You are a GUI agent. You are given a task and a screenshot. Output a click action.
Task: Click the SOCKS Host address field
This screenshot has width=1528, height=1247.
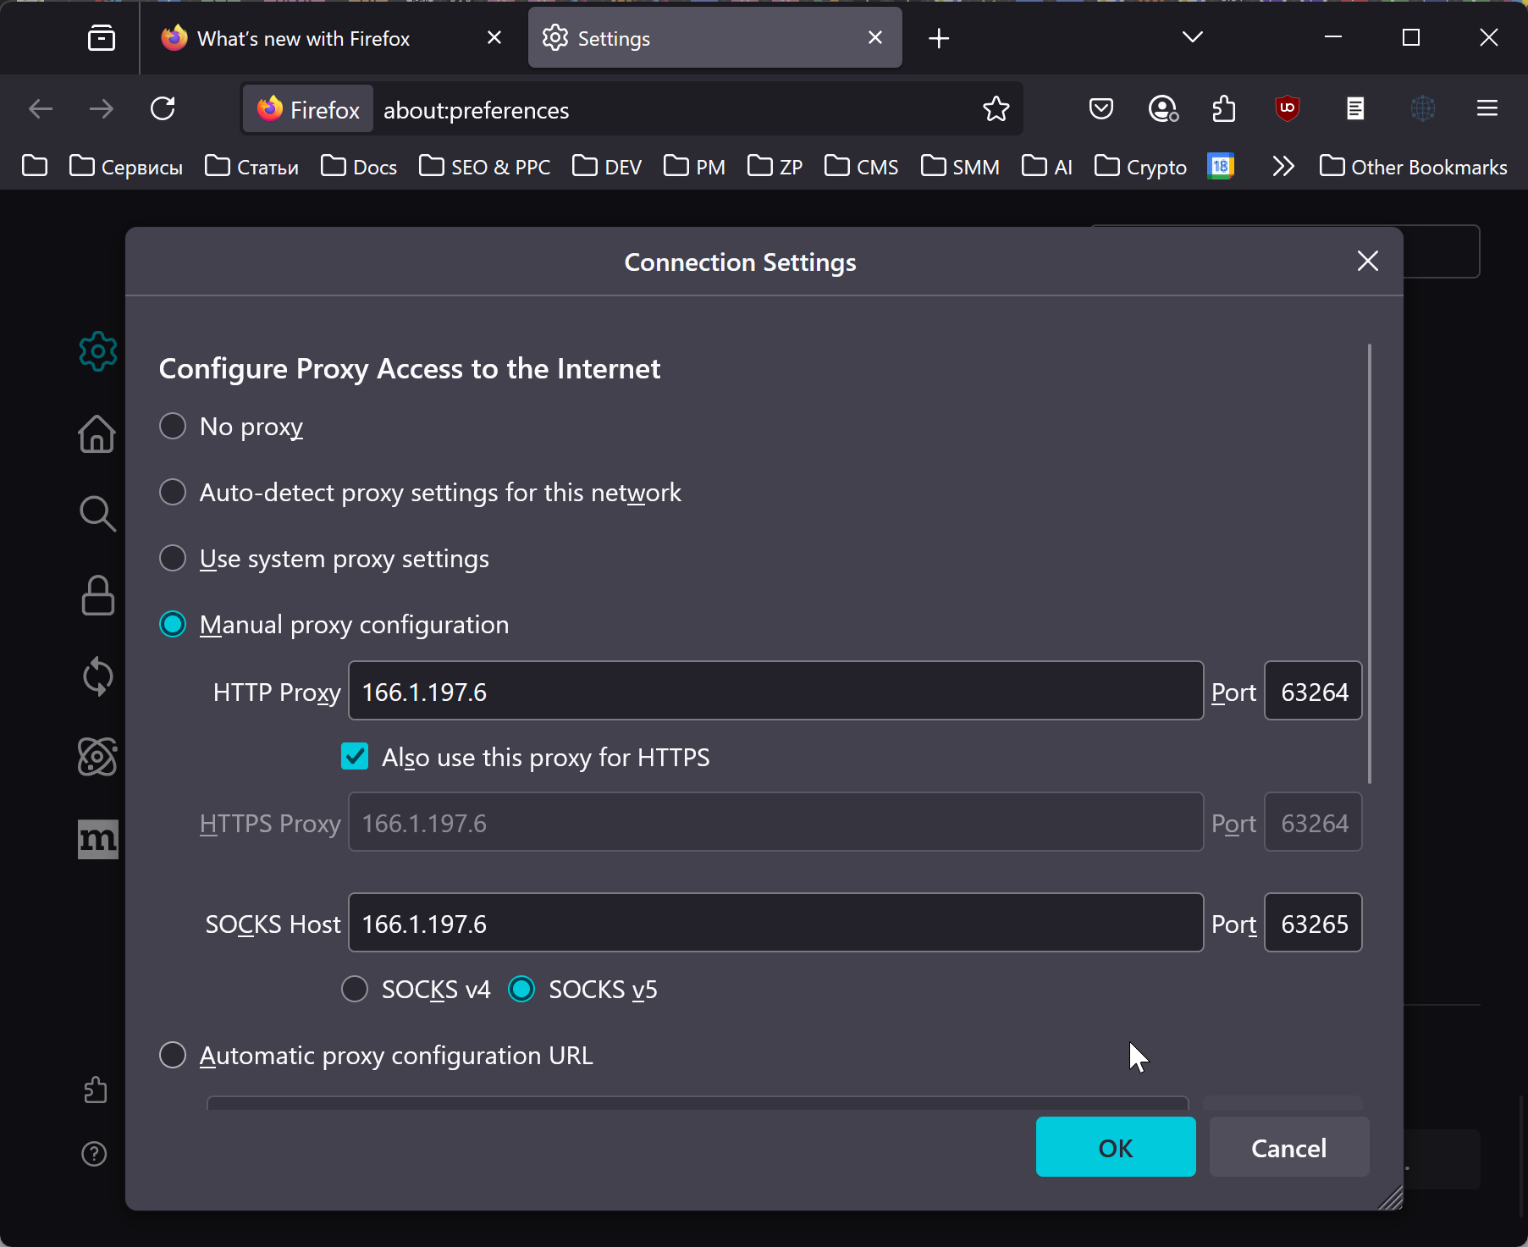point(775,923)
